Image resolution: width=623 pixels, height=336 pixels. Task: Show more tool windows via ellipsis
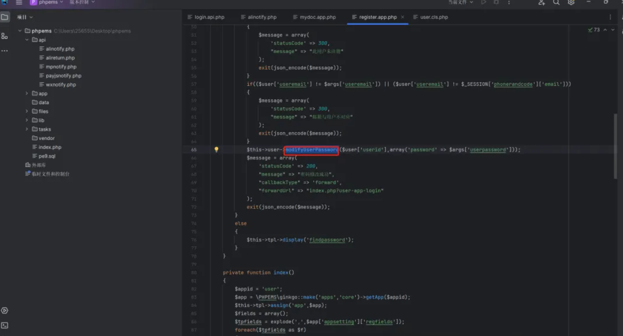point(5,50)
